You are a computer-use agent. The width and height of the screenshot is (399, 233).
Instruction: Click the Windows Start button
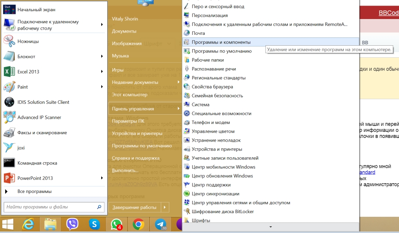[7, 224]
